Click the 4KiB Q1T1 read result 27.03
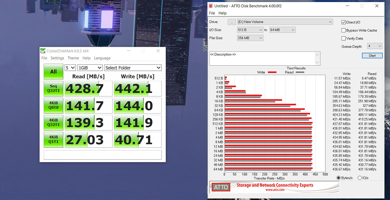390x200 pixels. pyautogui.click(x=88, y=140)
